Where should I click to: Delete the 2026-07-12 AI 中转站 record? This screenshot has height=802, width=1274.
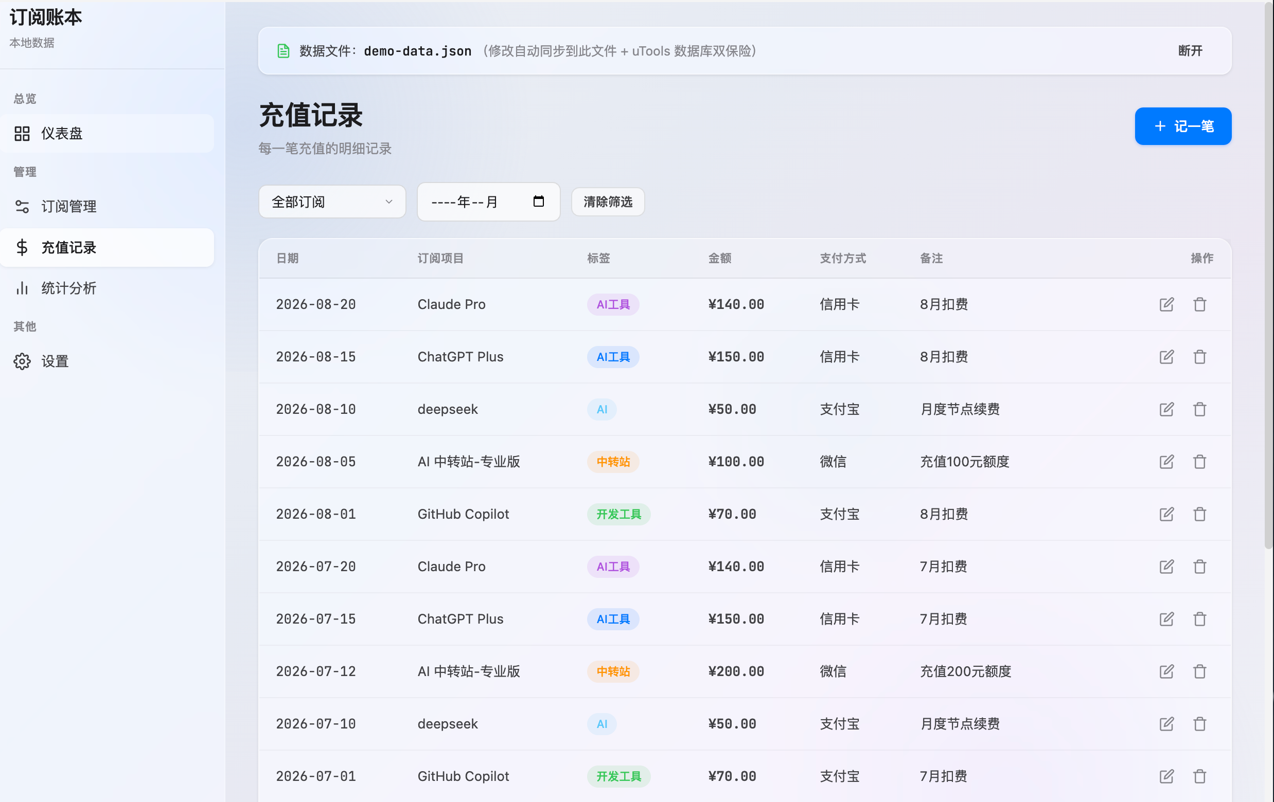coord(1199,671)
